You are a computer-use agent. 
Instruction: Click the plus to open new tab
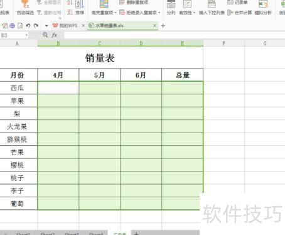[163, 26]
